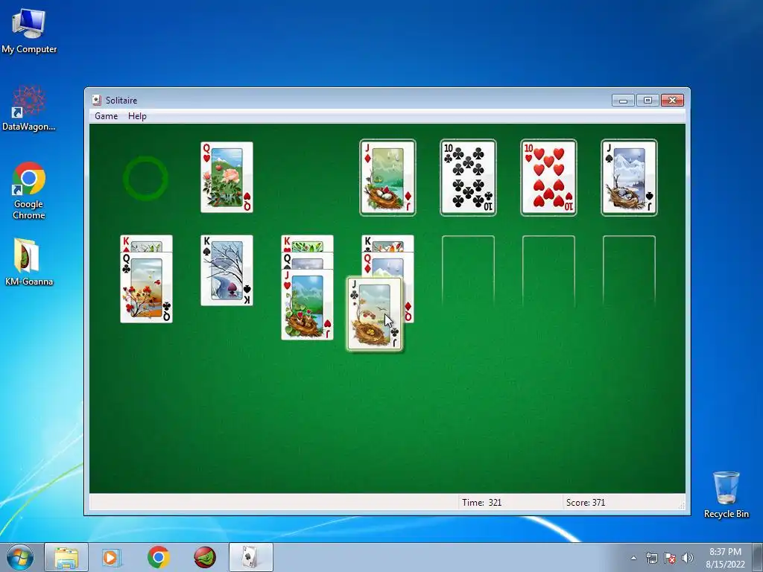The image size is (763, 572).
Task: Close the Solitaire window
Action: (x=673, y=101)
